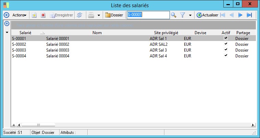Image resolution: width=260 pixels, height=138 pixels.
Task: Click the Actualiser refresh button
Action: point(208,15)
